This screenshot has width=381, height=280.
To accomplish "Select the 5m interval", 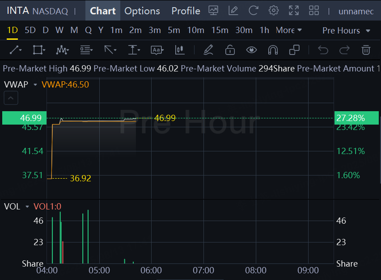I will tap(174, 30).
